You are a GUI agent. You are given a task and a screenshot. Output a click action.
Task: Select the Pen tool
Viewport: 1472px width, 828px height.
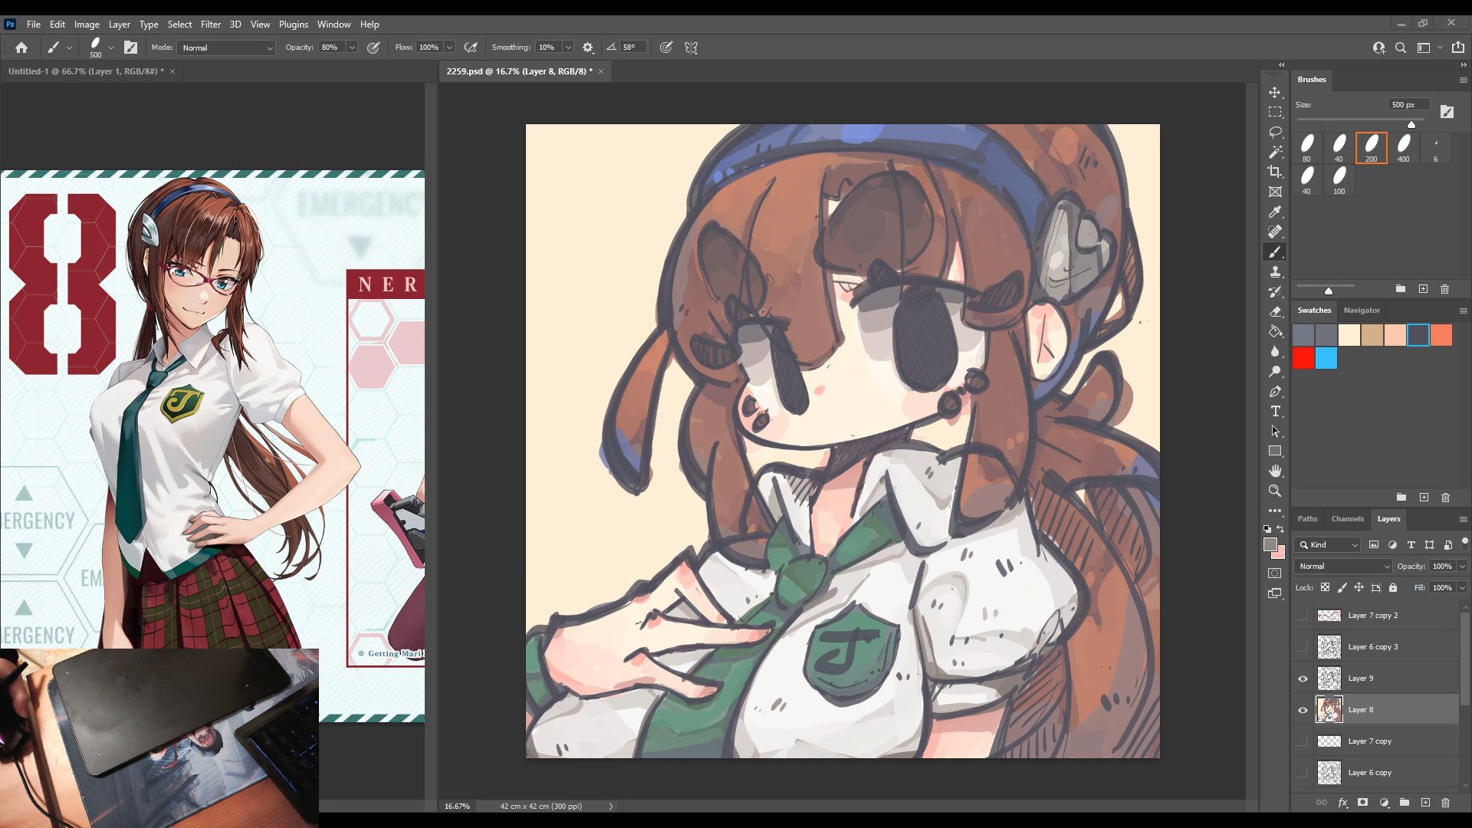pyautogui.click(x=1275, y=391)
